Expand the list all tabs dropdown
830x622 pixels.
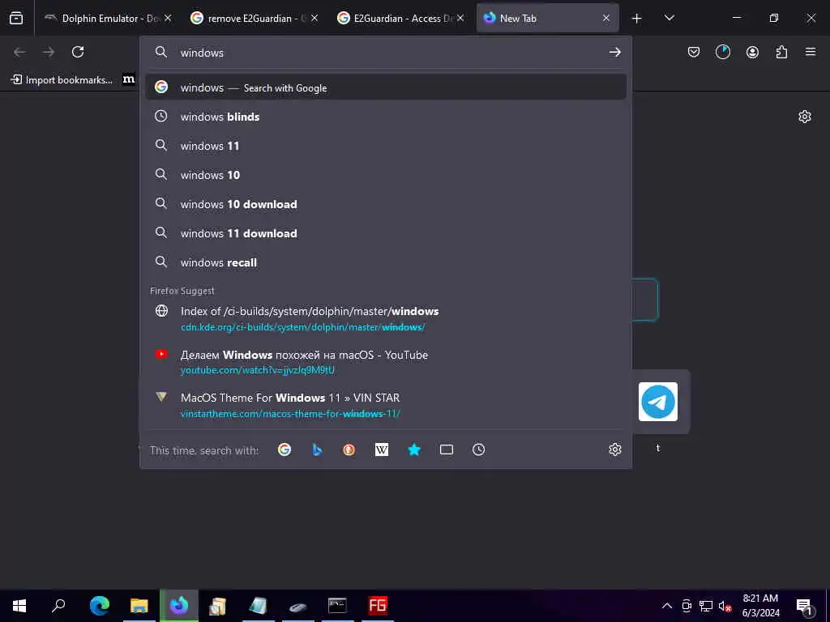click(669, 19)
